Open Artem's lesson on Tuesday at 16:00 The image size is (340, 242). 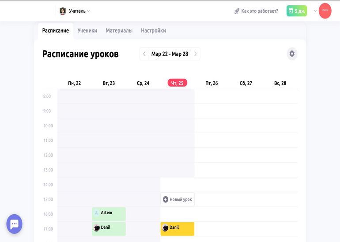tap(109, 214)
